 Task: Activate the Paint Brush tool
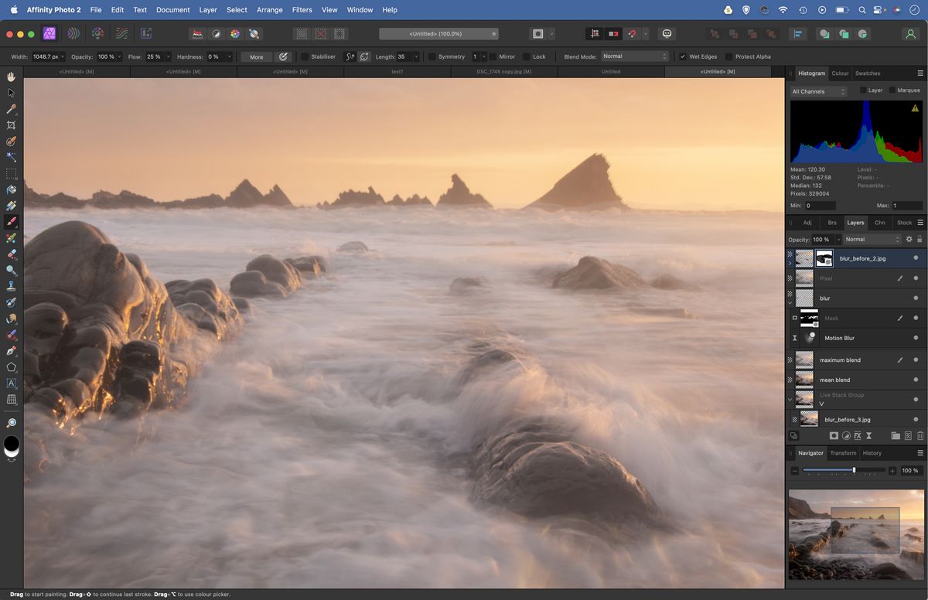coord(11,222)
